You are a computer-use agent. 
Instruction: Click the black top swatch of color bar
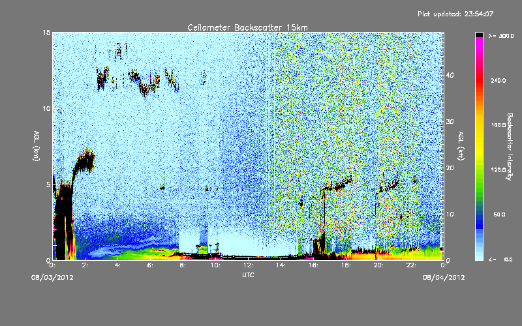pos(479,35)
